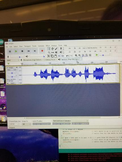Select the Multi-Tool asterisk icon
The height and width of the screenshot is (162, 122).
56,52
